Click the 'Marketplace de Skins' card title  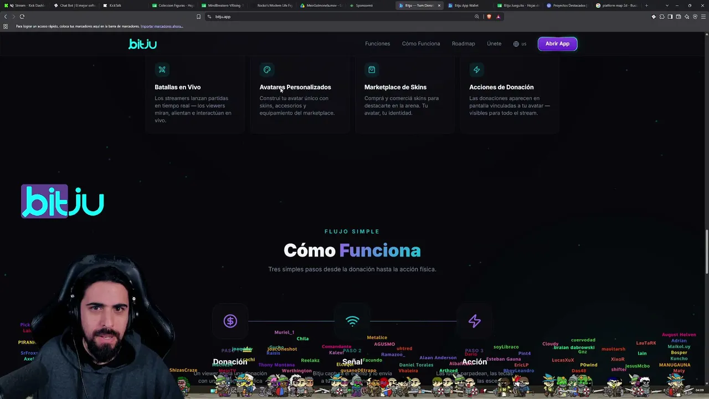click(395, 87)
